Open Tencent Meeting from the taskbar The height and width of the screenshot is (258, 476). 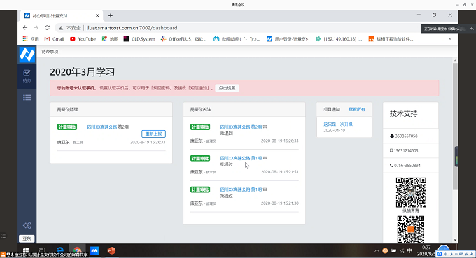94,251
